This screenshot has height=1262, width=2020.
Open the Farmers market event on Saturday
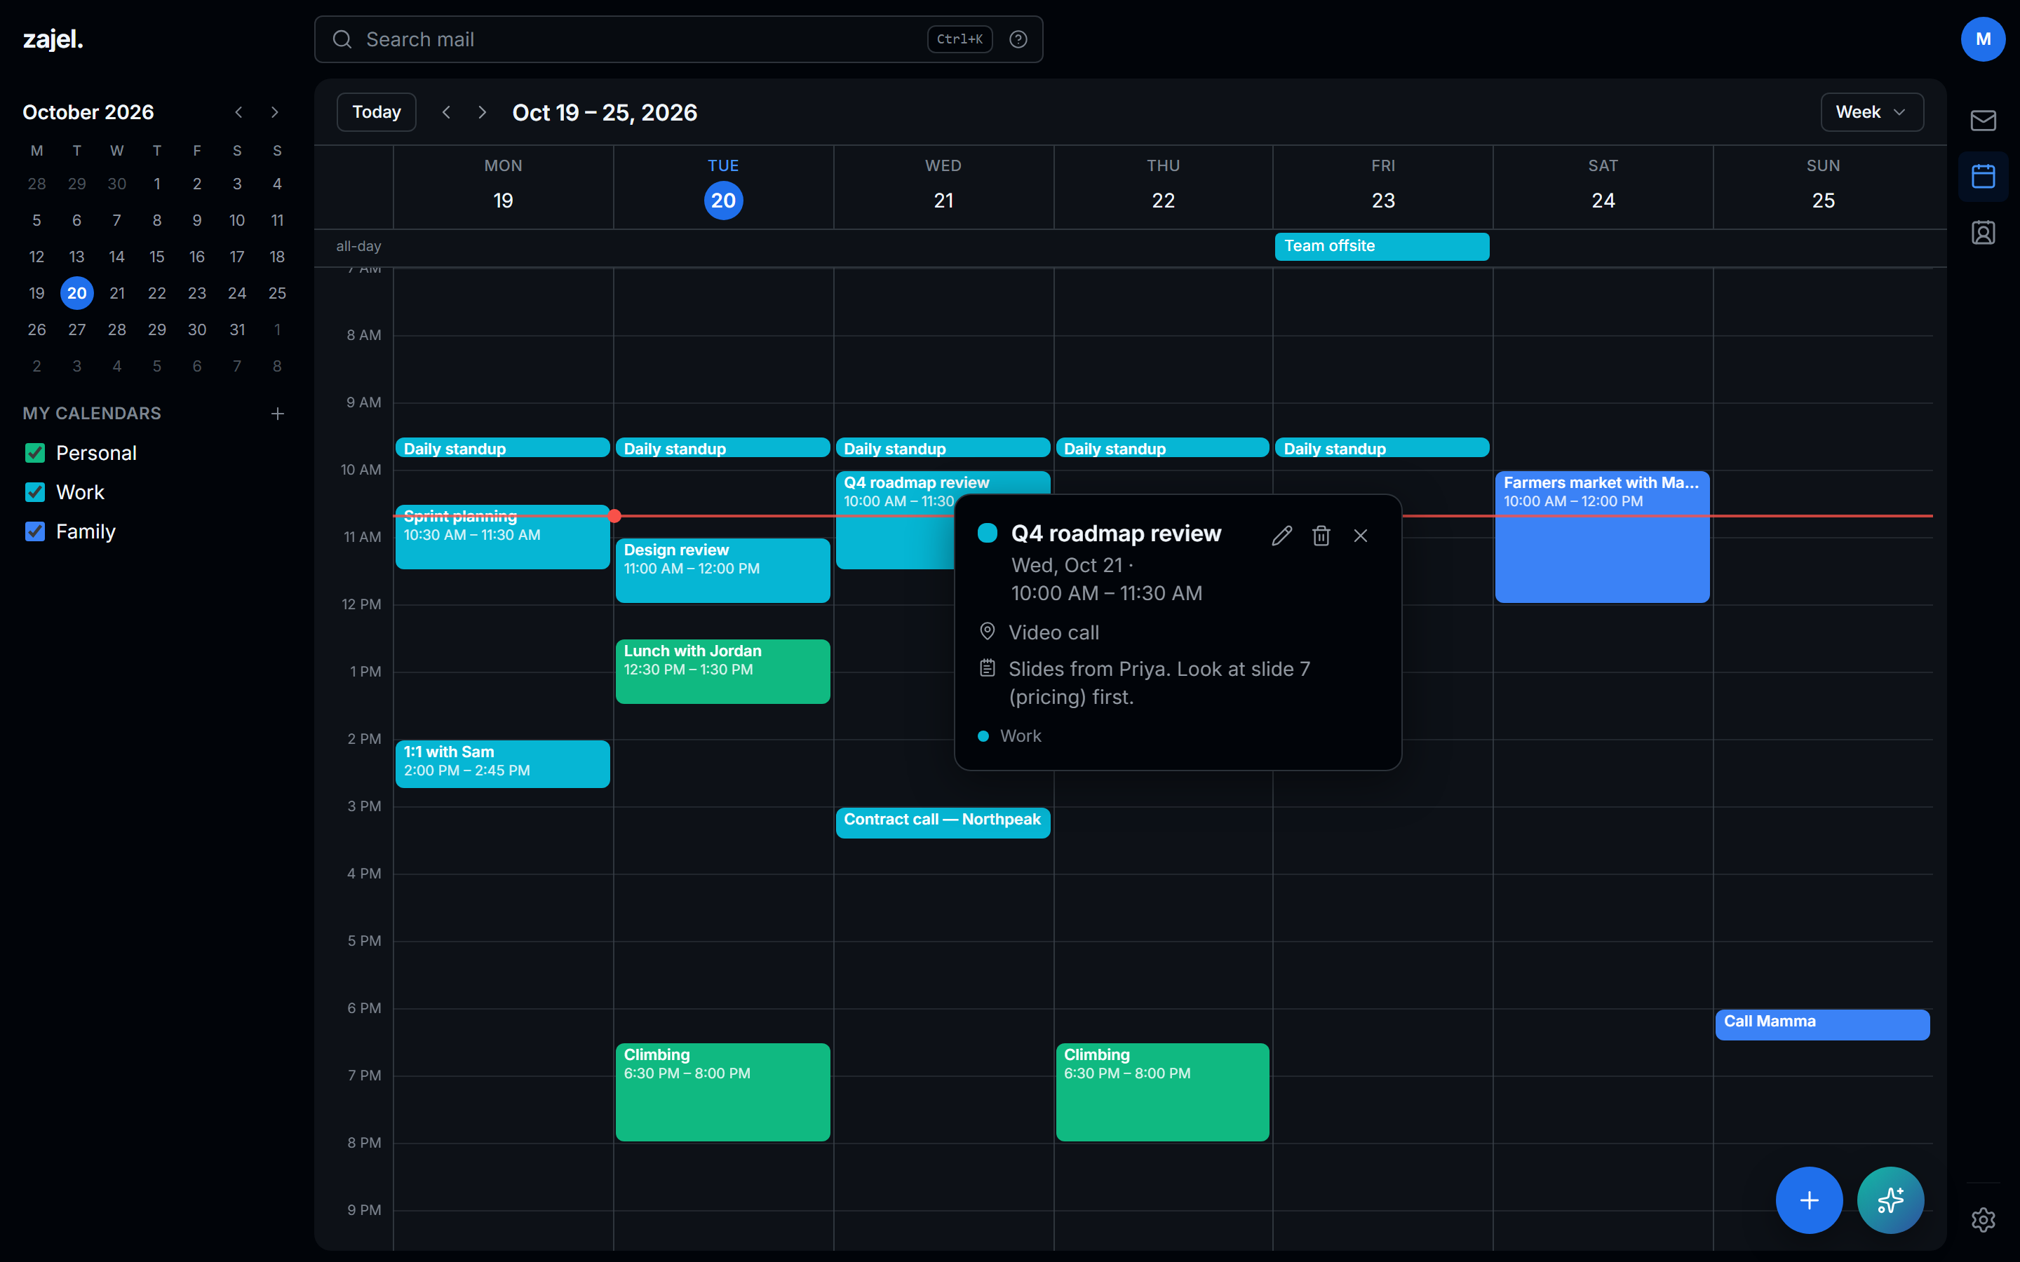pos(1602,536)
